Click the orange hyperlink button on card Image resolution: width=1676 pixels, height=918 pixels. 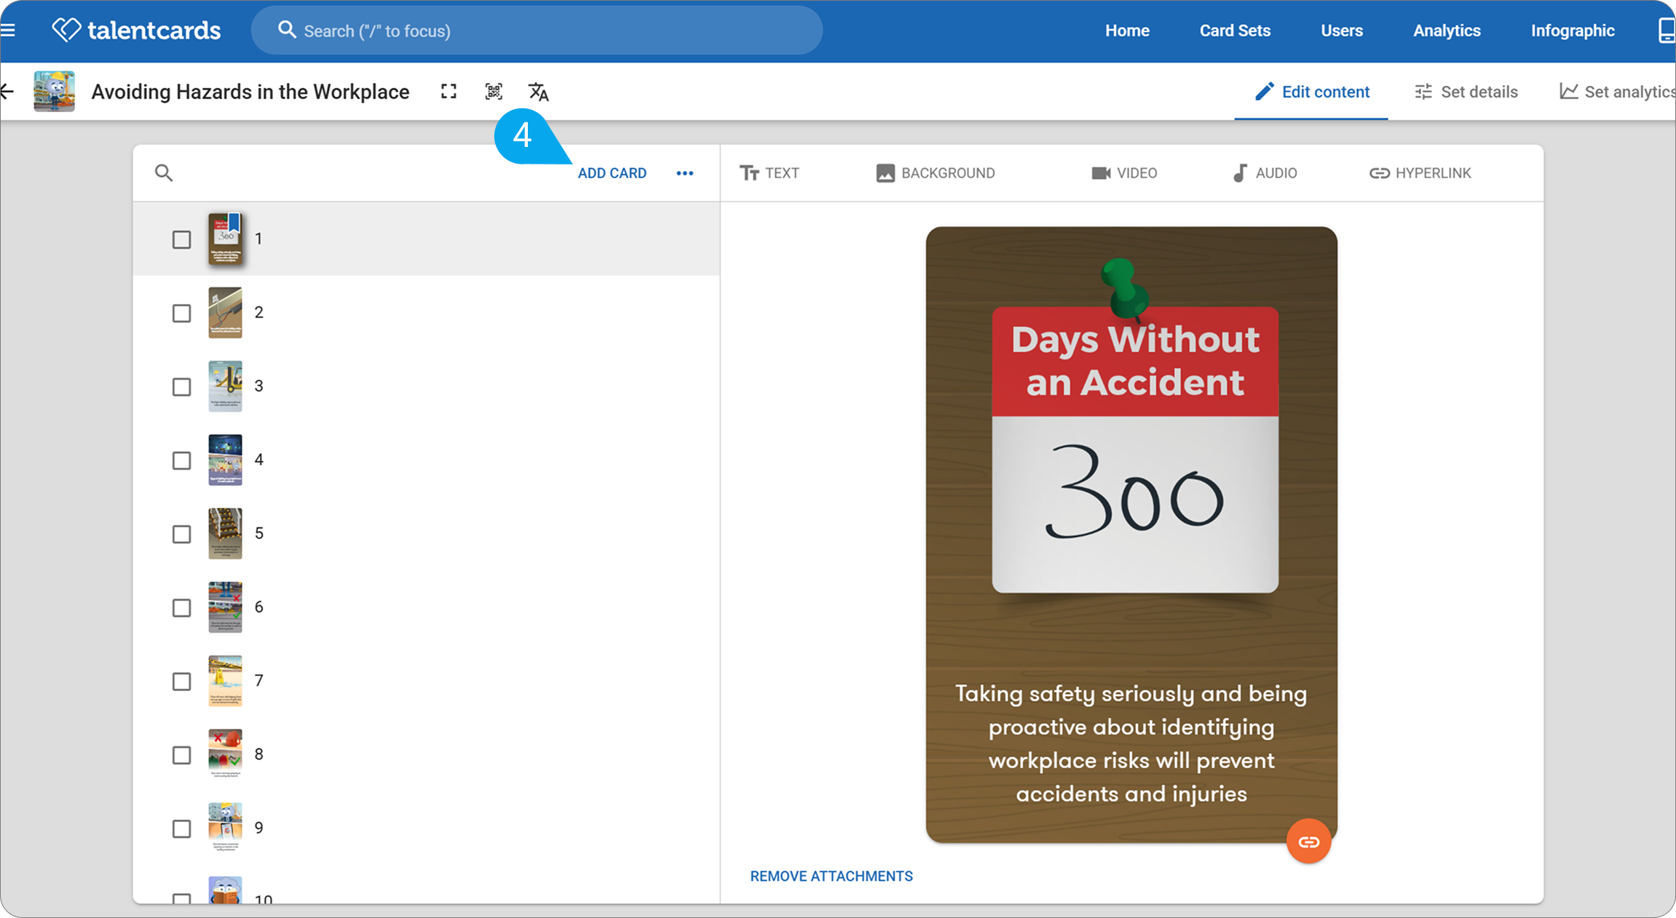point(1308,842)
